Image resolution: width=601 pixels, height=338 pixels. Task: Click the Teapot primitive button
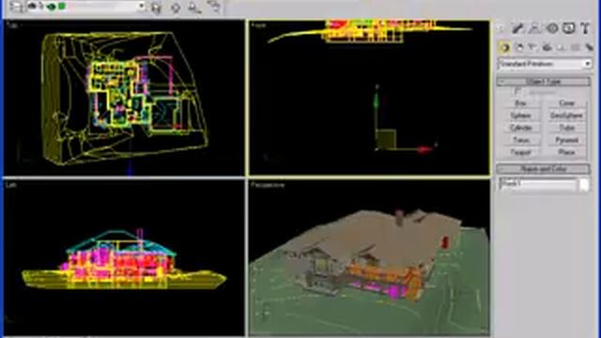[520, 152]
